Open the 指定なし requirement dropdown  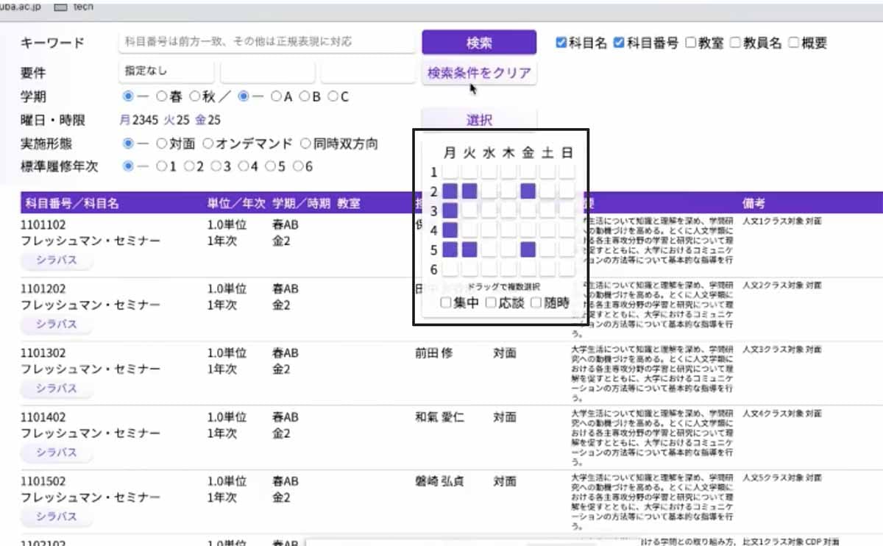tap(166, 72)
